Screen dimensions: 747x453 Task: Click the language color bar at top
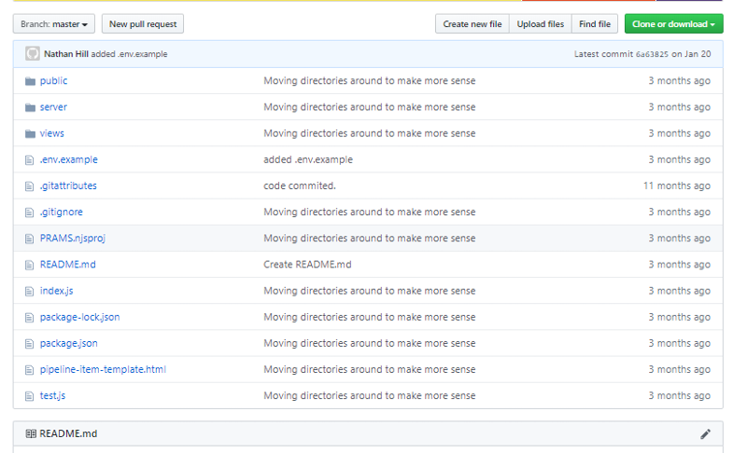tap(368, 1)
